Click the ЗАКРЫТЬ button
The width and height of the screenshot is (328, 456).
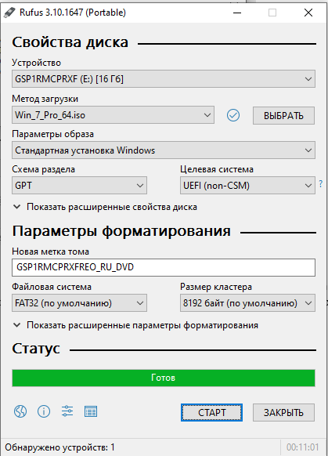click(x=283, y=412)
